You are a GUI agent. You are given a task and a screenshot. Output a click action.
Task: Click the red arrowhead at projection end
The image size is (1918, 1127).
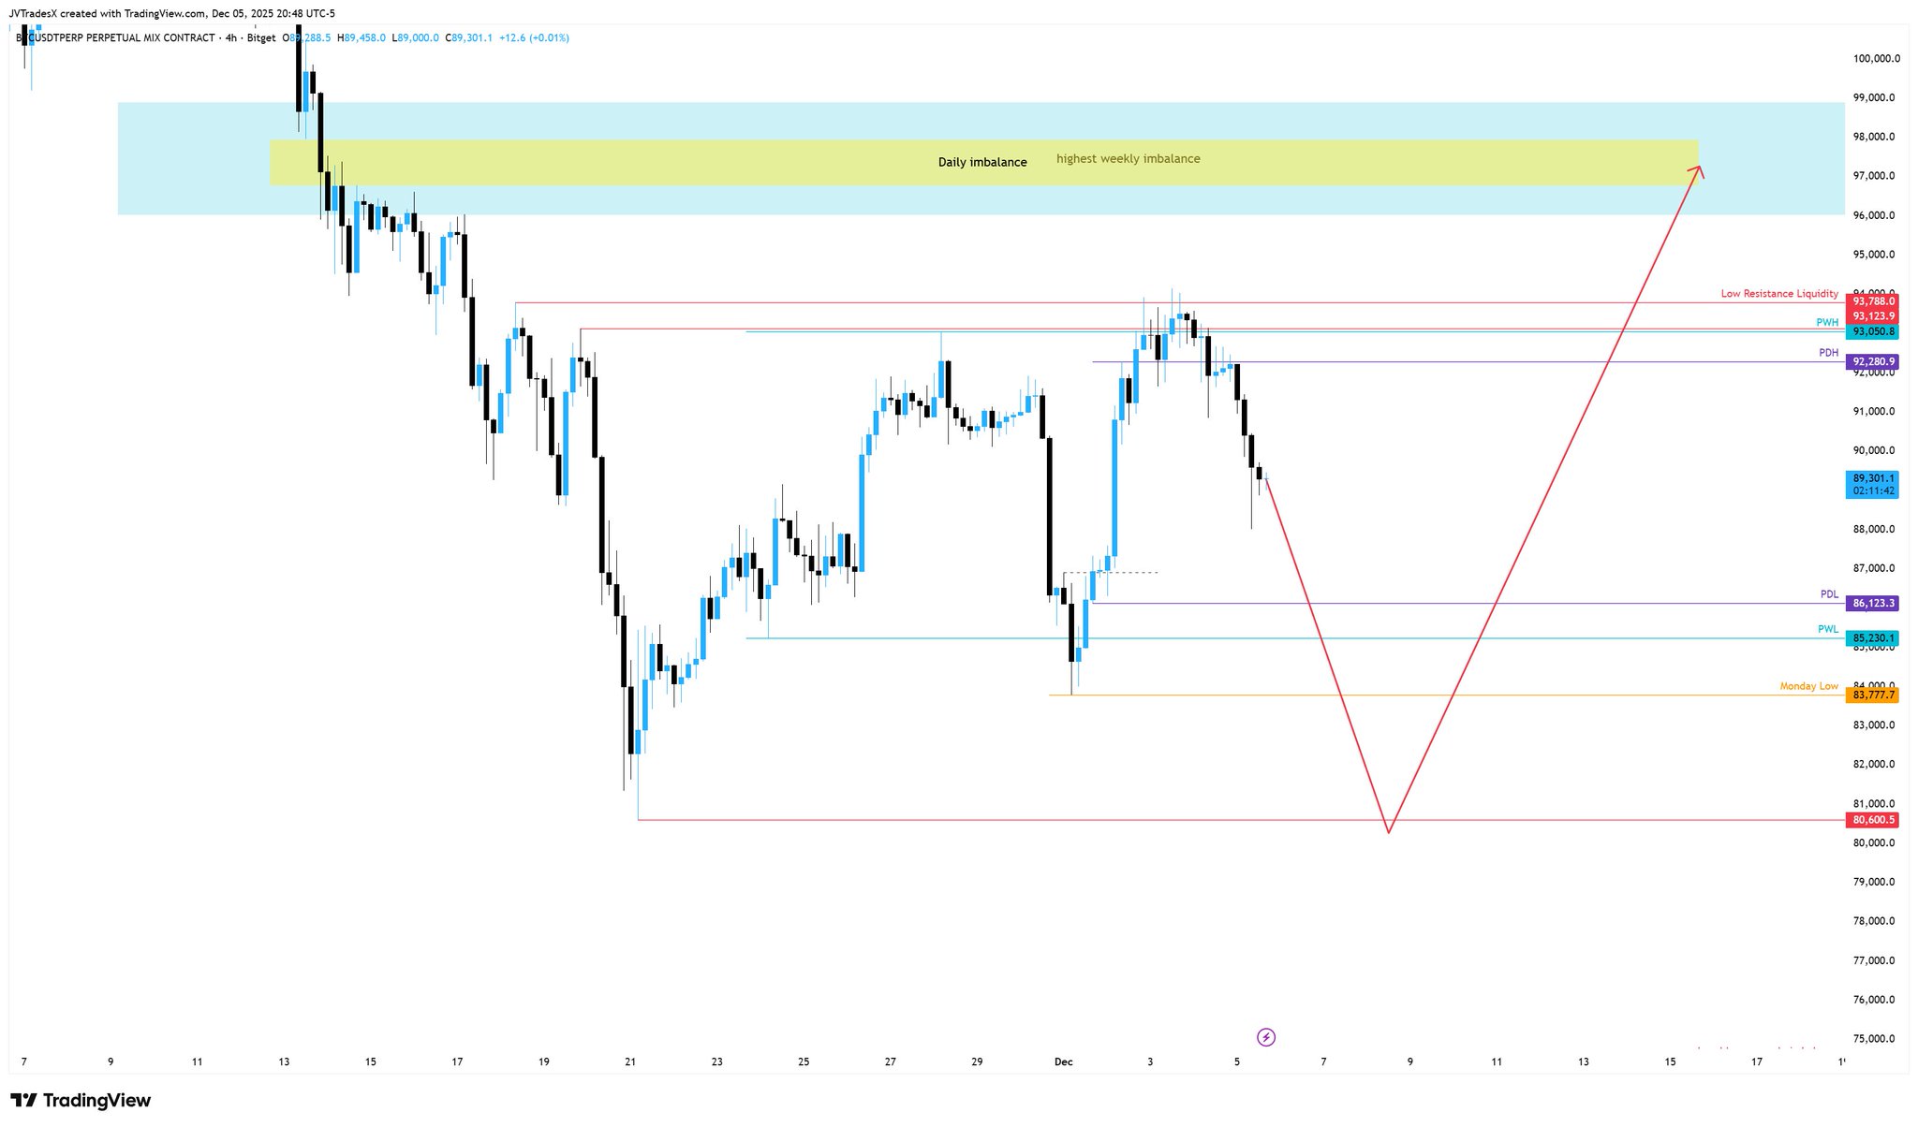[1697, 170]
